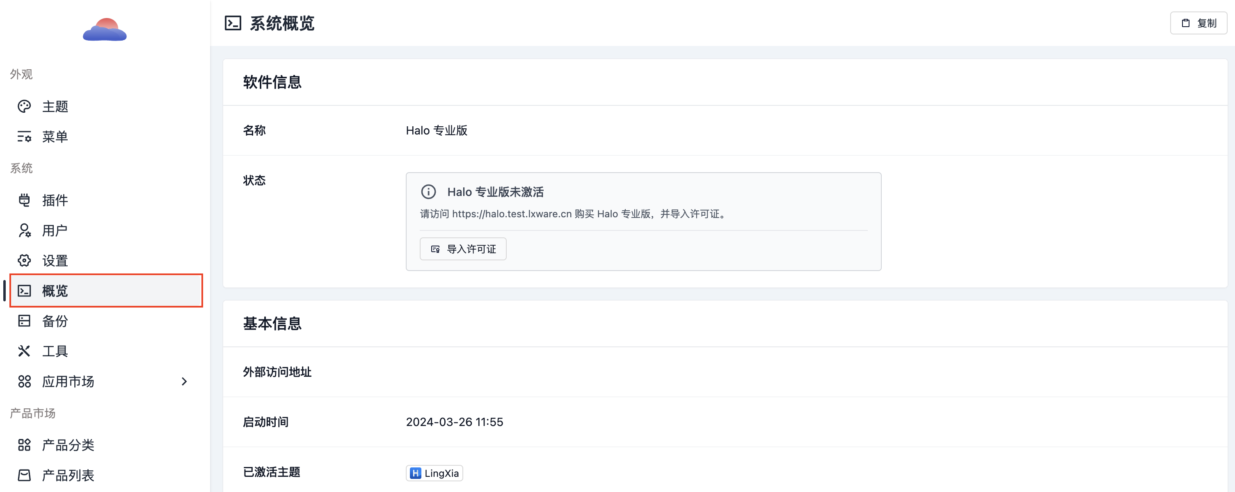Click the 已激活主题 label
The width and height of the screenshot is (1235, 492).
coord(271,472)
